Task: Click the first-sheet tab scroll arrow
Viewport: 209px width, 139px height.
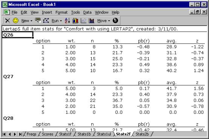Action: point(4,134)
